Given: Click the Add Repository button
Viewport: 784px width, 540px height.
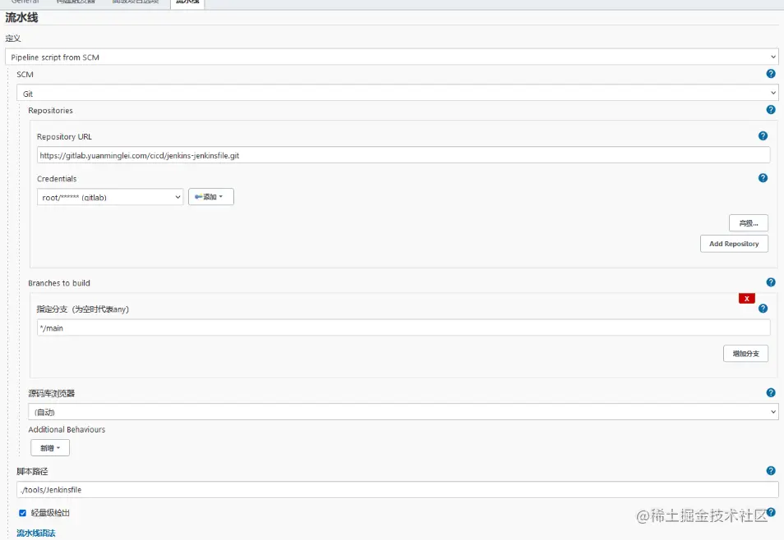Looking at the screenshot, I should pos(734,244).
